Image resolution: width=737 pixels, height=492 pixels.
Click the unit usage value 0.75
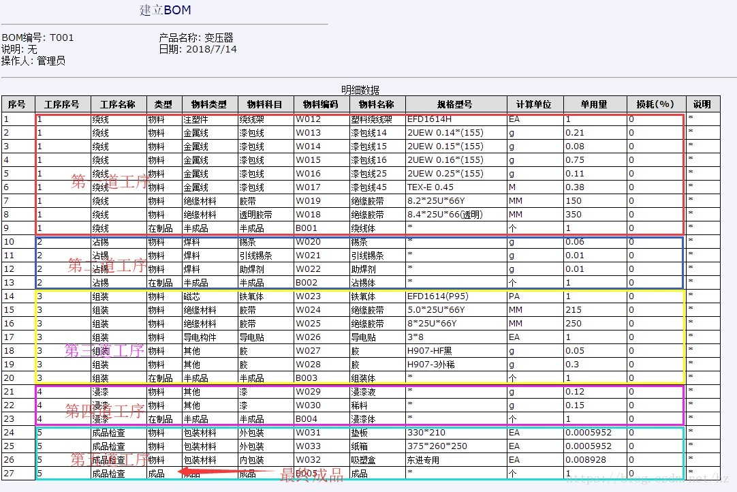coord(575,160)
